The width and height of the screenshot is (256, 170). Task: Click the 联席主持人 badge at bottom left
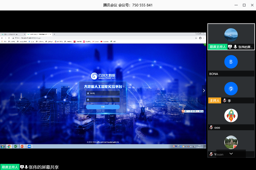10,167
